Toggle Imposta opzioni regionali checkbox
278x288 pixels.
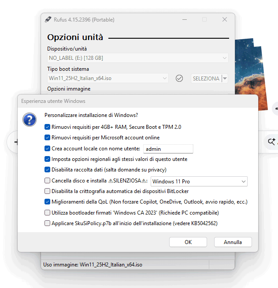click(47, 159)
